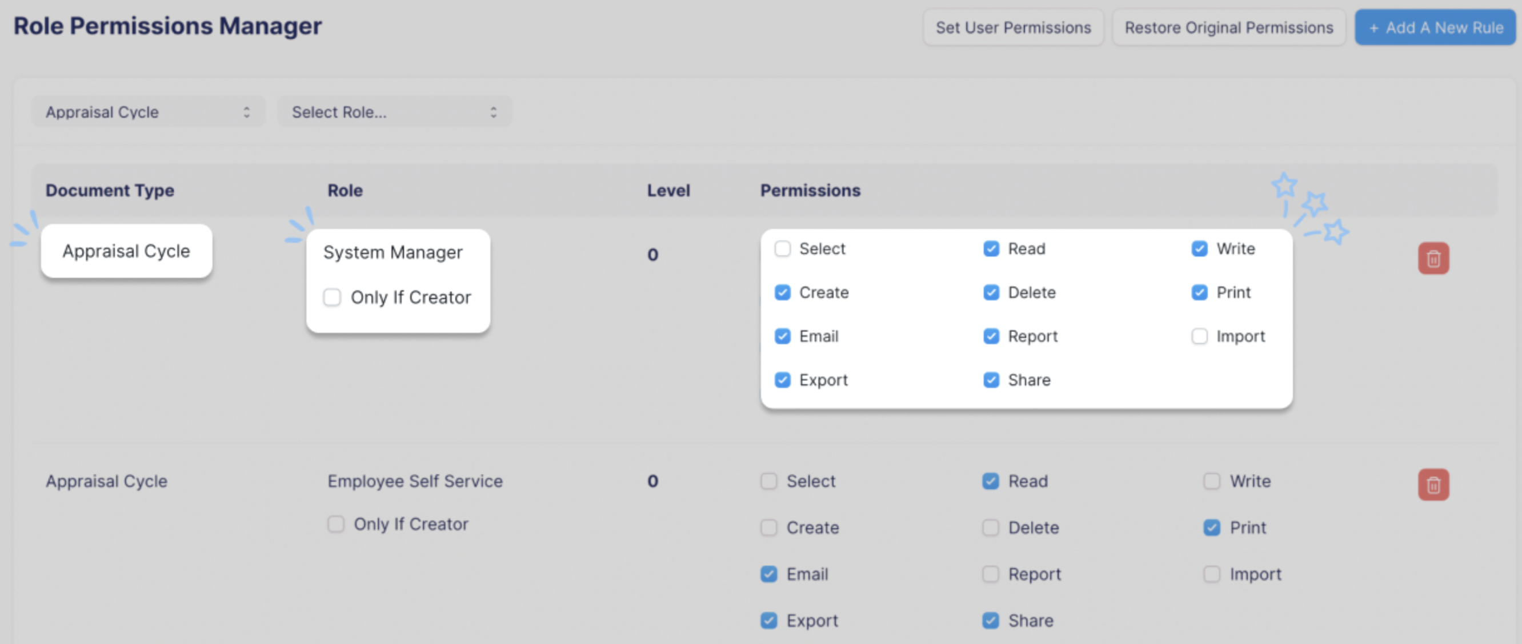Enable Select permission for System Manager
The image size is (1522, 644).
coord(783,248)
